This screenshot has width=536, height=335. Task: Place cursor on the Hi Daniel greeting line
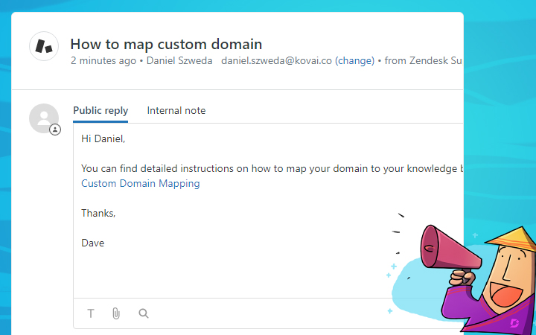click(103, 138)
